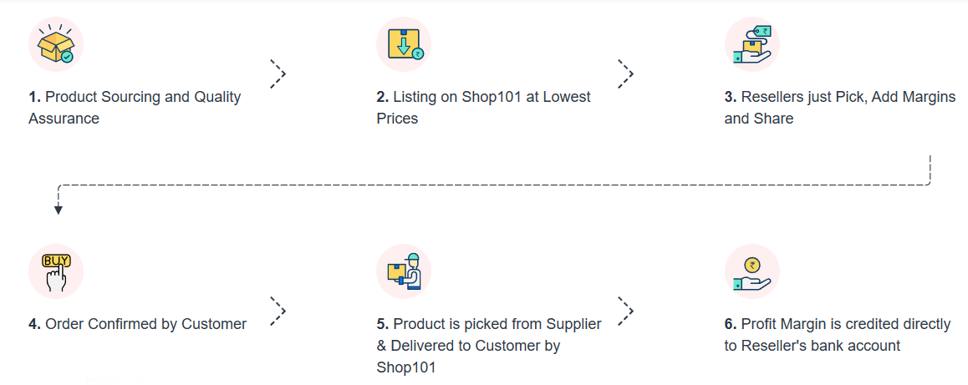968x385 pixels.
Task: Click the hand with price tag icon
Action: pos(751,44)
